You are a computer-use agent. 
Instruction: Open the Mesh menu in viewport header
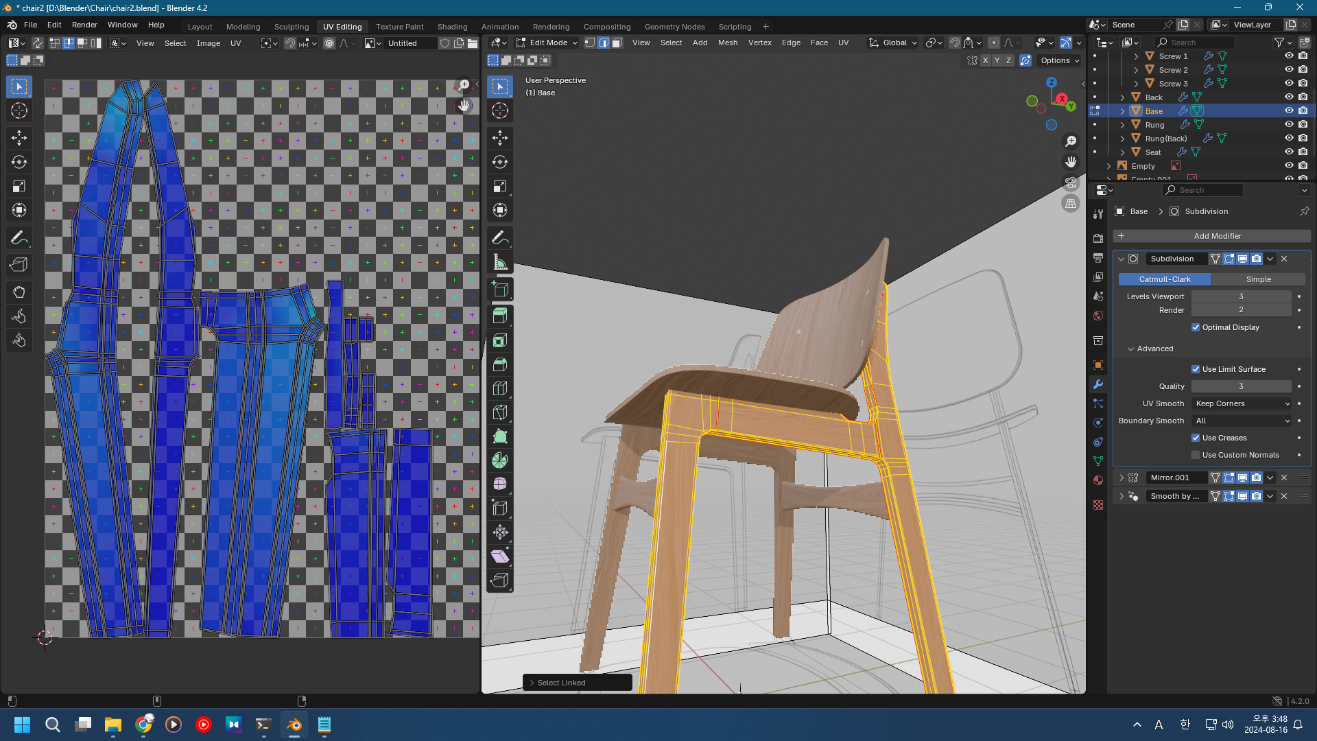pyautogui.click(x=727, y=43)
